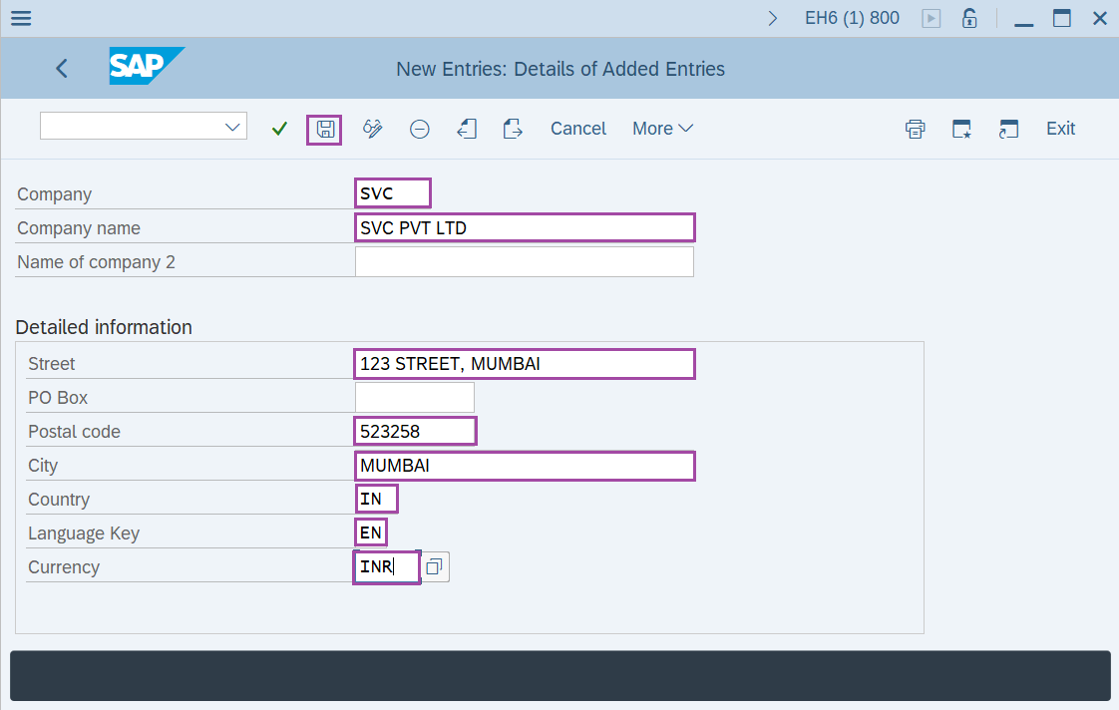Click the Delete entry minus icon

[419, 129]
